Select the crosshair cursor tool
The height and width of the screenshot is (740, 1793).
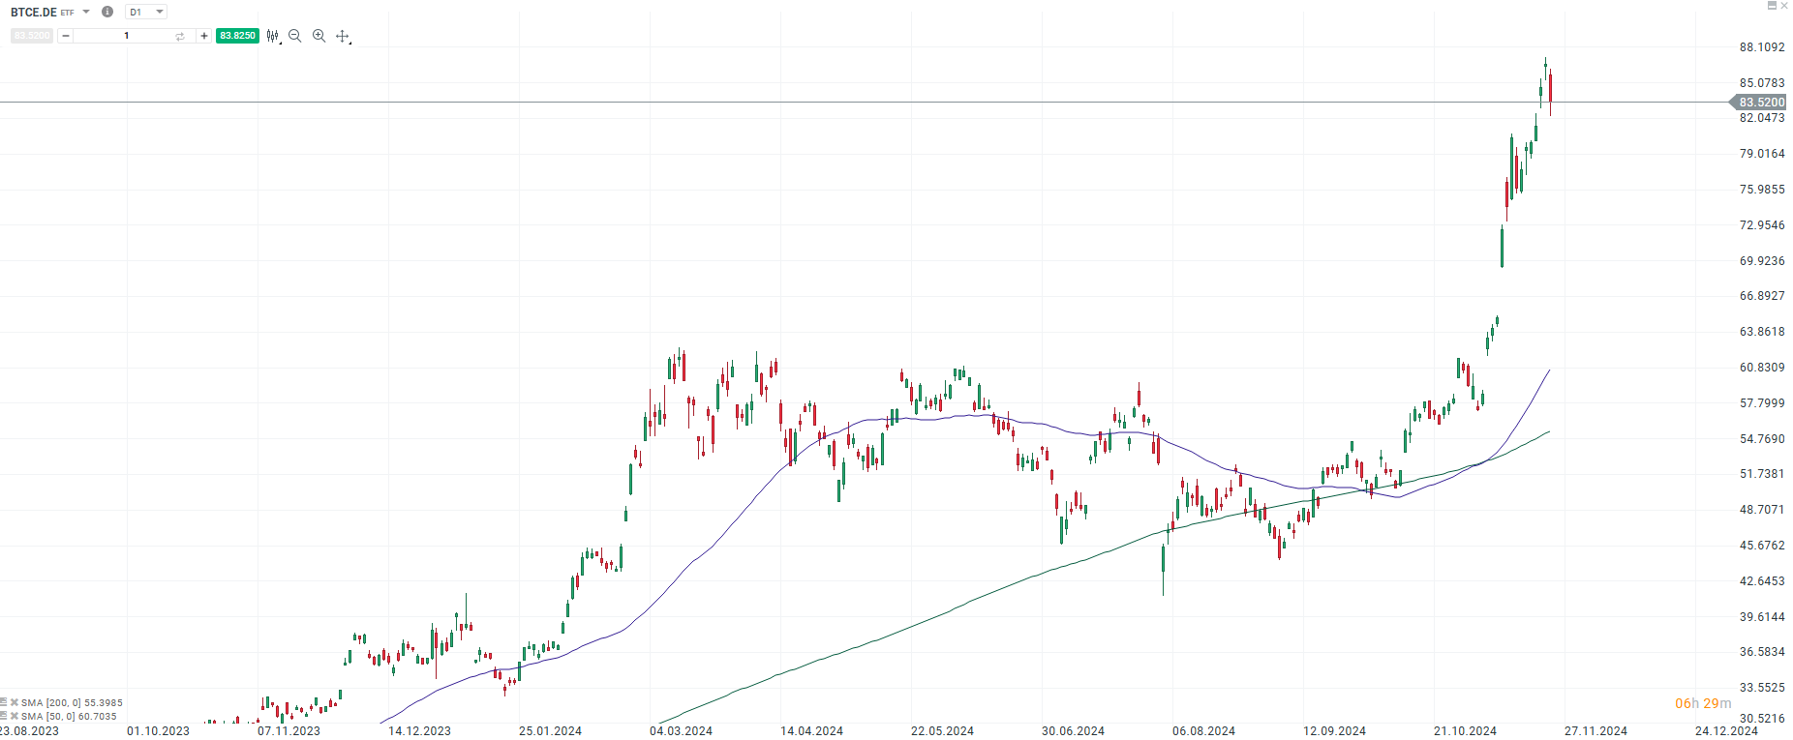[342, 36]
